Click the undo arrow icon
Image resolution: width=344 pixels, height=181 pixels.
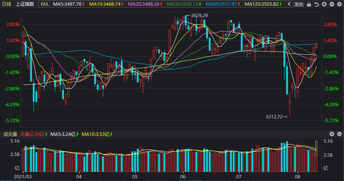point(317,4)
